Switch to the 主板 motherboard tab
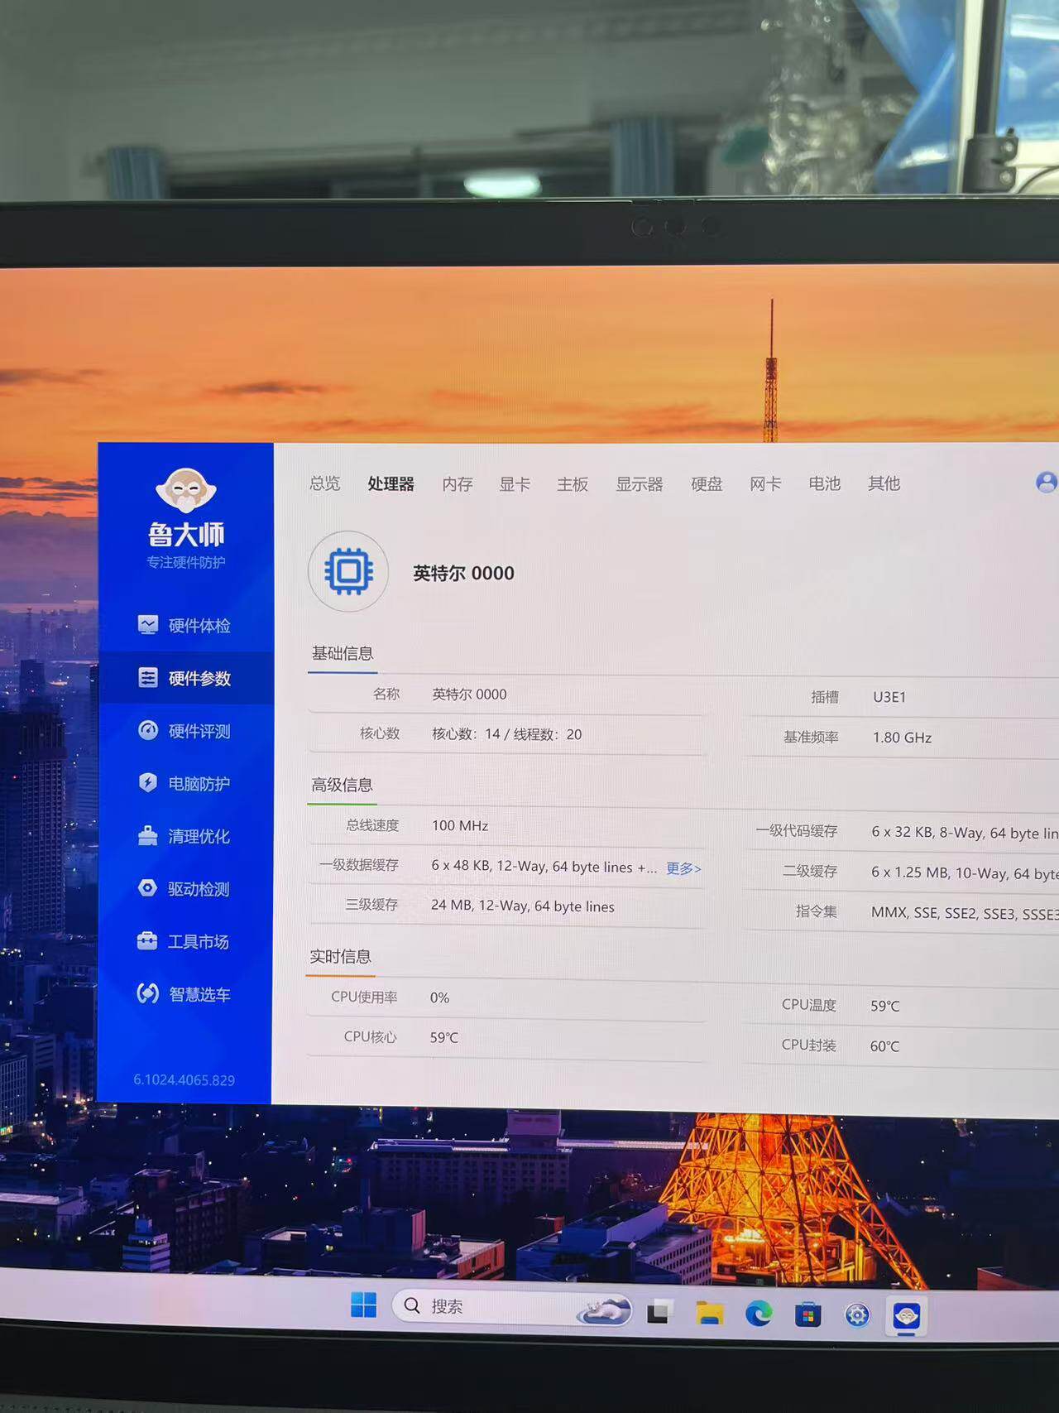1059x1413 pixels. click(573, 483)
